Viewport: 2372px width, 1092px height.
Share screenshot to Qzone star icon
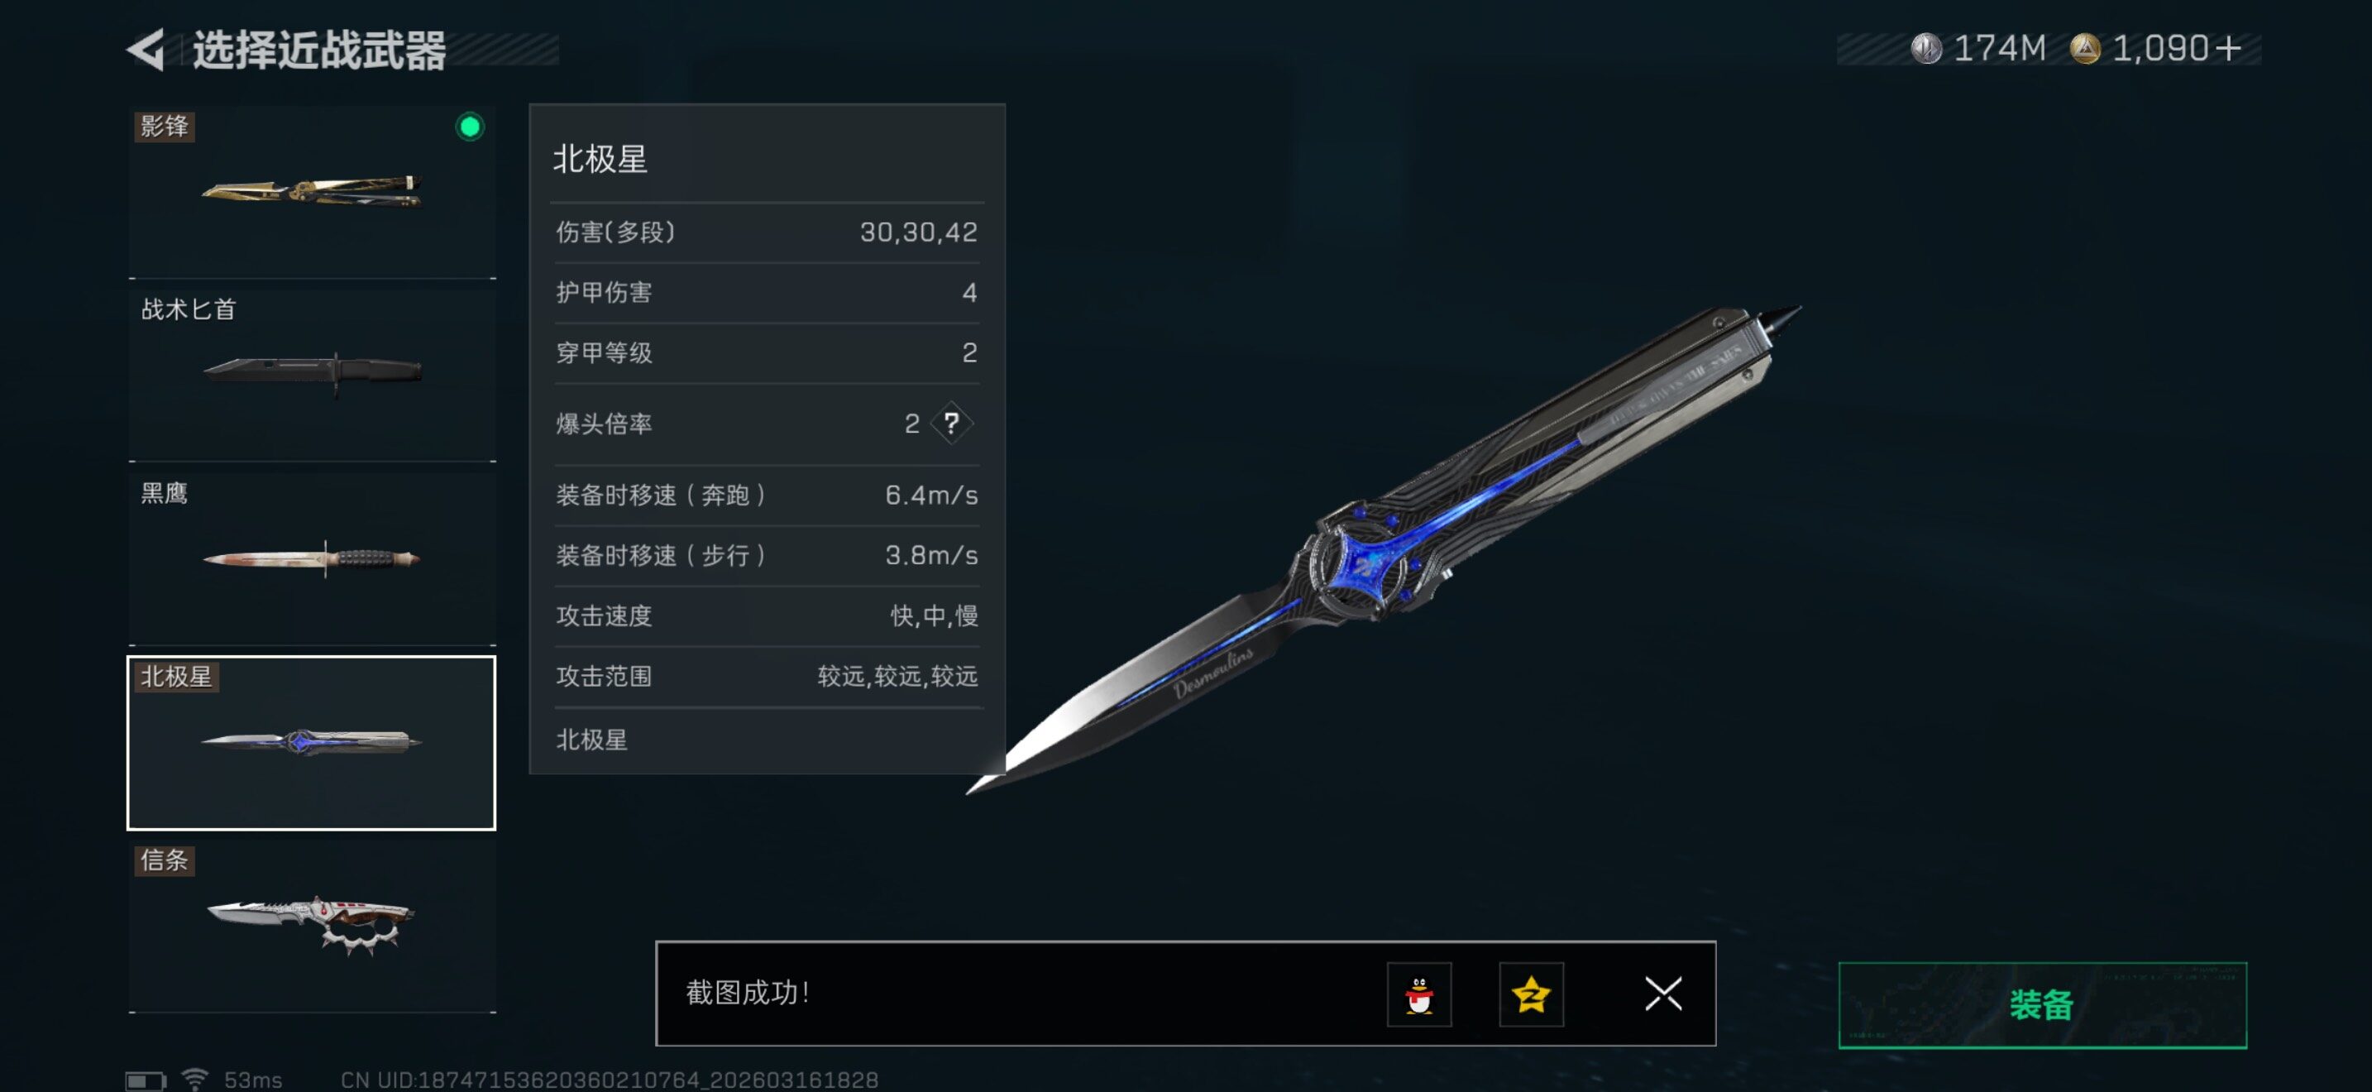1530,994
